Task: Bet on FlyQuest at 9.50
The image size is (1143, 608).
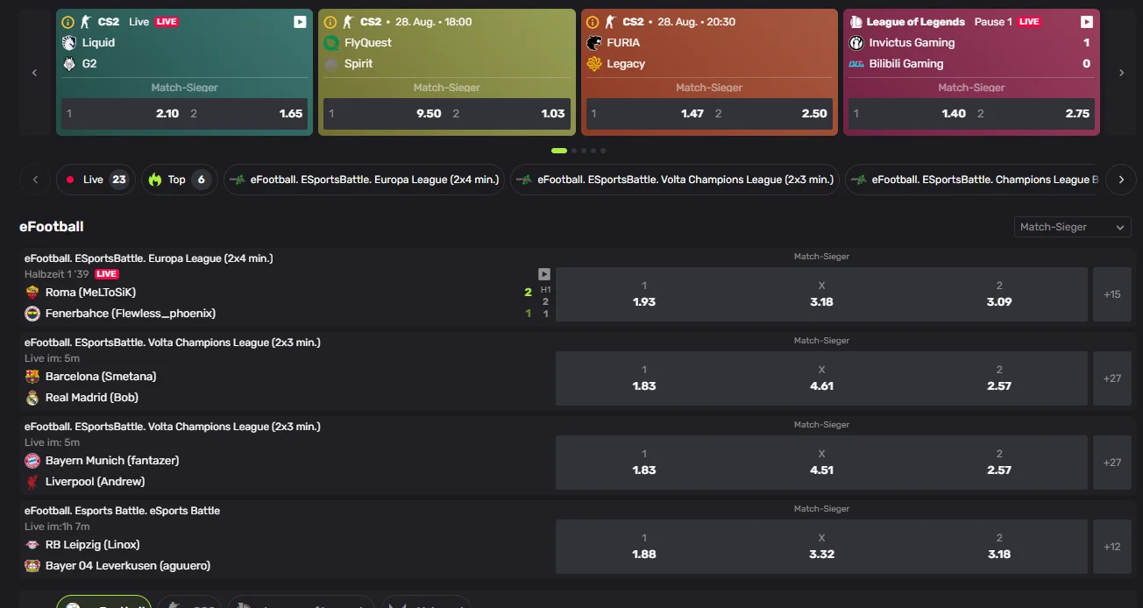Action: pyautogui.click(x=384, y=114)
